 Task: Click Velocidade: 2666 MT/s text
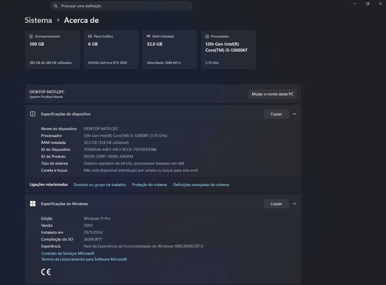[x=164, y=63]
